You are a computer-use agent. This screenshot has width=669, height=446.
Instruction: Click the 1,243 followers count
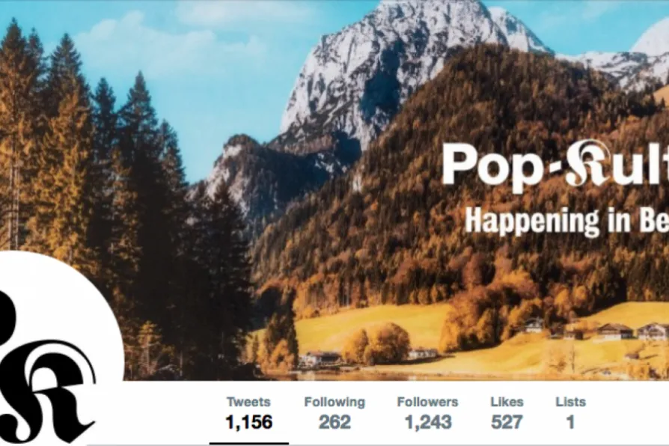(x=428, y=422)
